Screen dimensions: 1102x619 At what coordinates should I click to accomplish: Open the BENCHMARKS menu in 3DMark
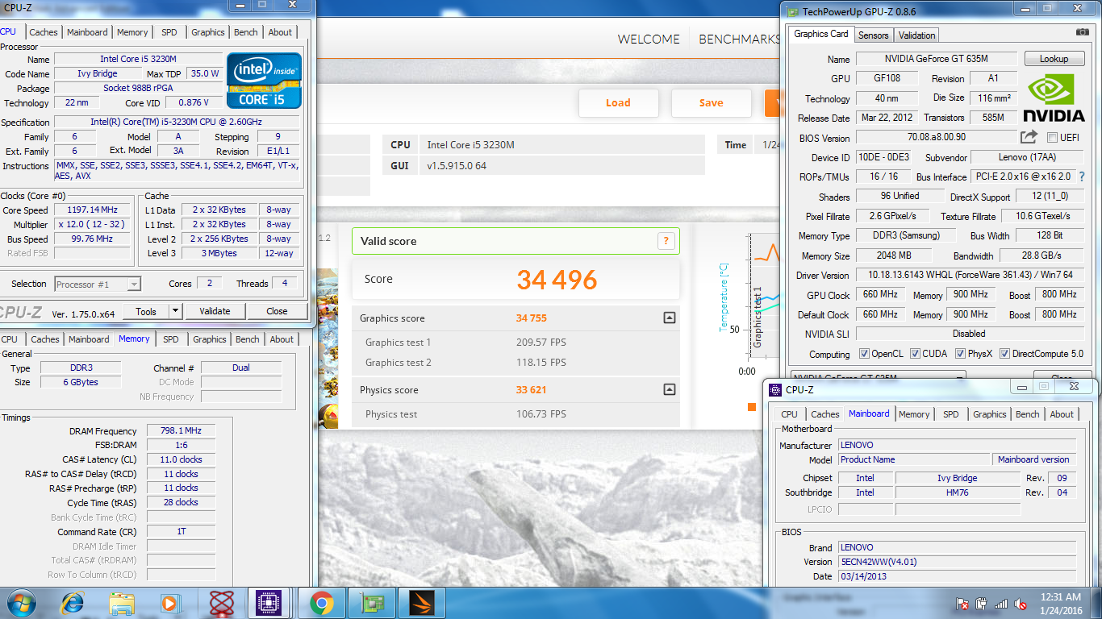(x=739, y=39)
